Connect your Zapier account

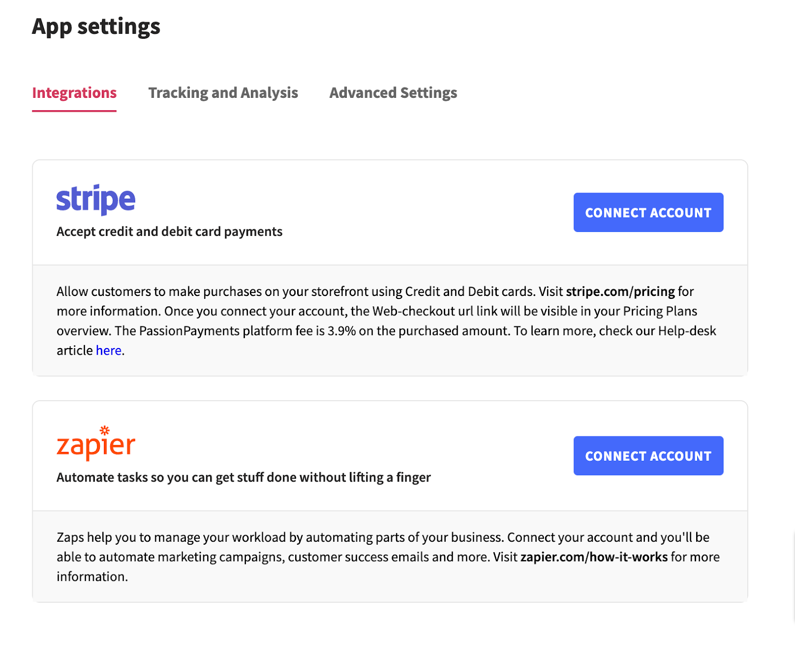pos(648,456)
